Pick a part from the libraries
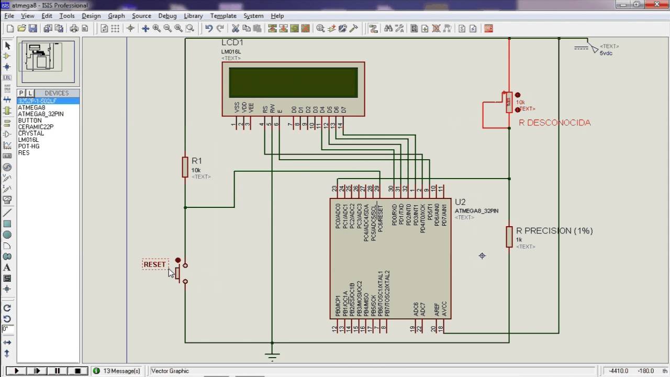The image size is (670, 377). (321, 28)
